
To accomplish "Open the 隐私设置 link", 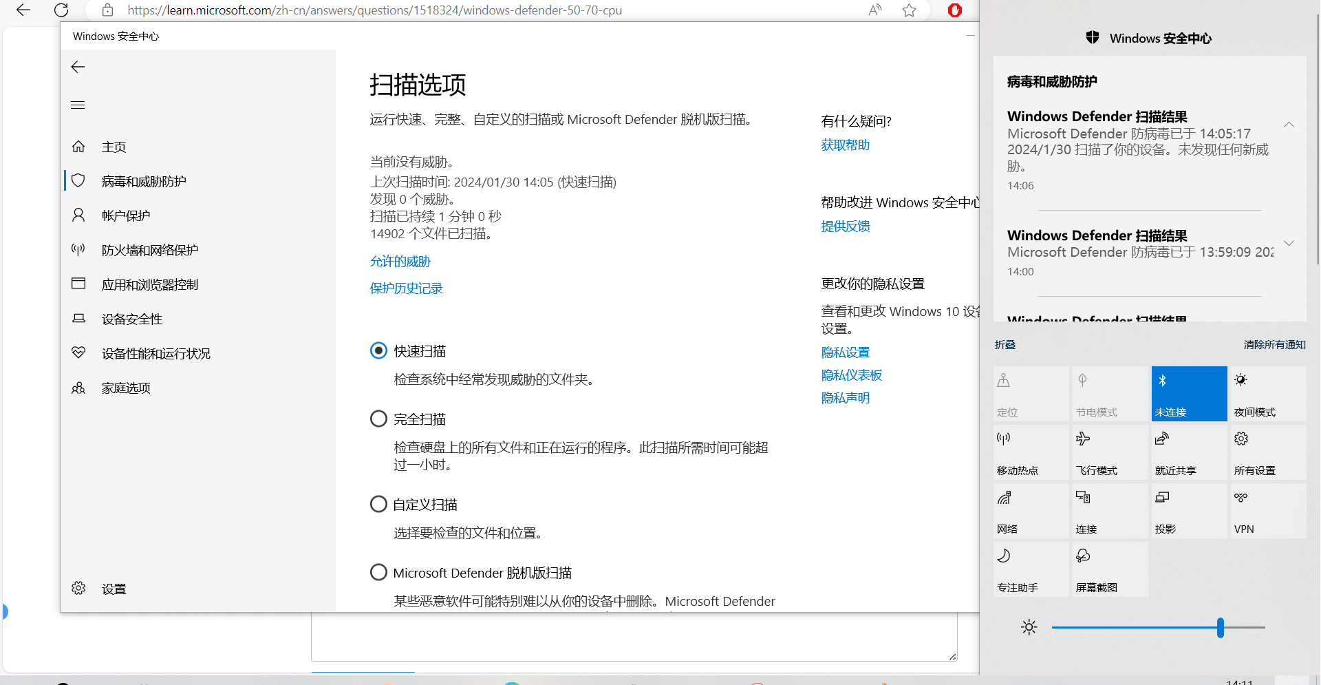I will pos(846,352).
